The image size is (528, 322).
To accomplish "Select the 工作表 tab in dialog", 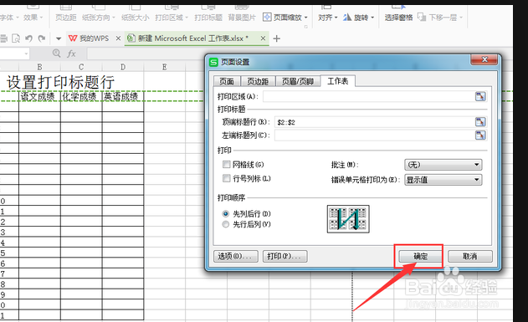I will (338, 81).
